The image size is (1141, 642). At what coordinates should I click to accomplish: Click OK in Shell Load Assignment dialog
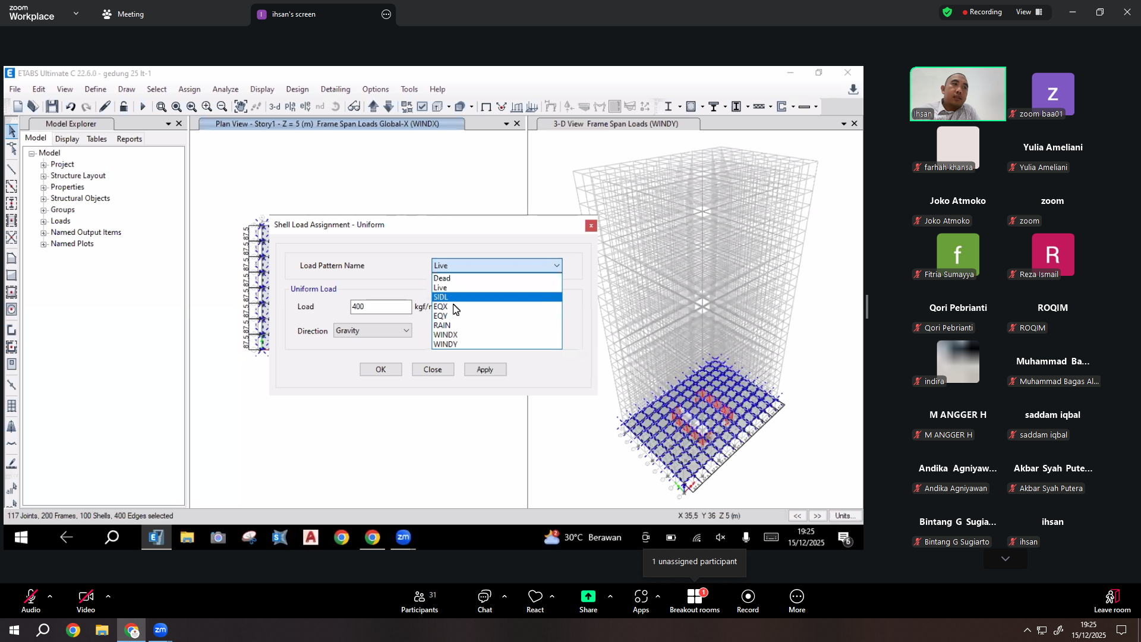[381, 369]
